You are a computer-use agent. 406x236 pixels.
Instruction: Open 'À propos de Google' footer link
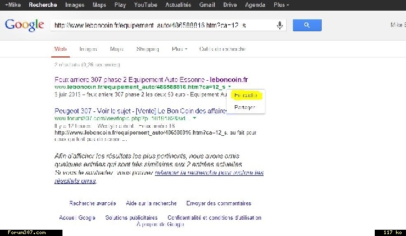tap(161, 224)
